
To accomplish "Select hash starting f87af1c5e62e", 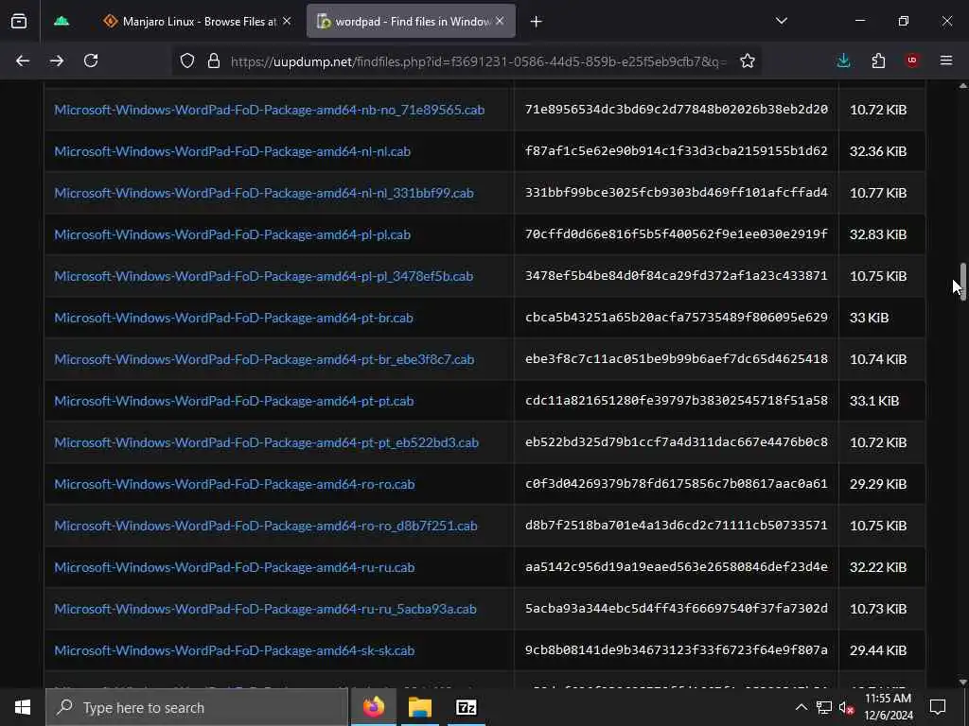I will (x=676, y=150).
